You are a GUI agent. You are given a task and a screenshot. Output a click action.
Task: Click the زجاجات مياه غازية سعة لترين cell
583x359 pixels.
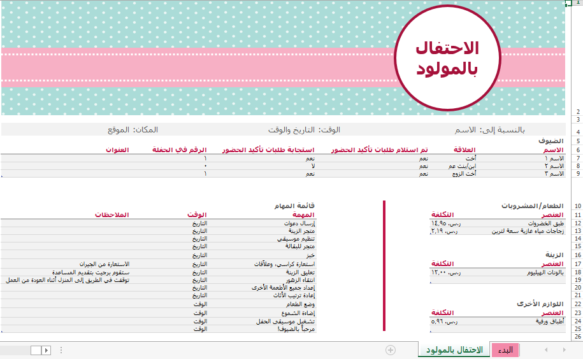click(x=528, y=231)
